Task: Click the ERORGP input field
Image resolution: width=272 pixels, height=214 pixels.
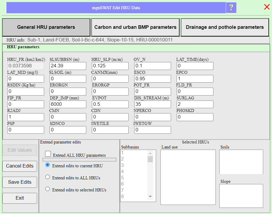Action: 110,91
